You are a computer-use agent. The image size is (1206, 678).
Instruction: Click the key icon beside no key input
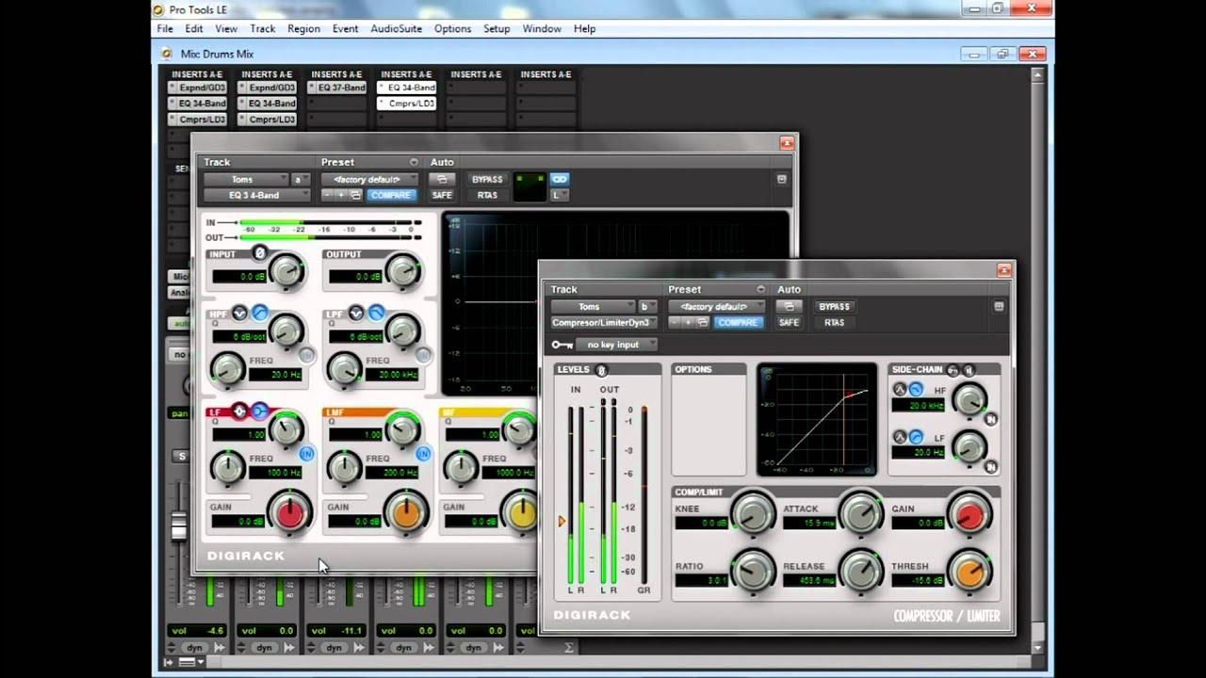point(562,345)
